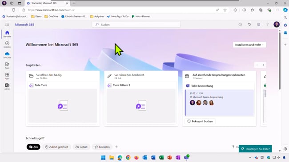
Task: Expand Installieren und mehr dropdown
Action: click(249, 45)
